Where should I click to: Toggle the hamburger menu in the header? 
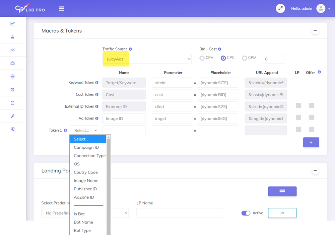pyautogui.click(x=61, y=9)
